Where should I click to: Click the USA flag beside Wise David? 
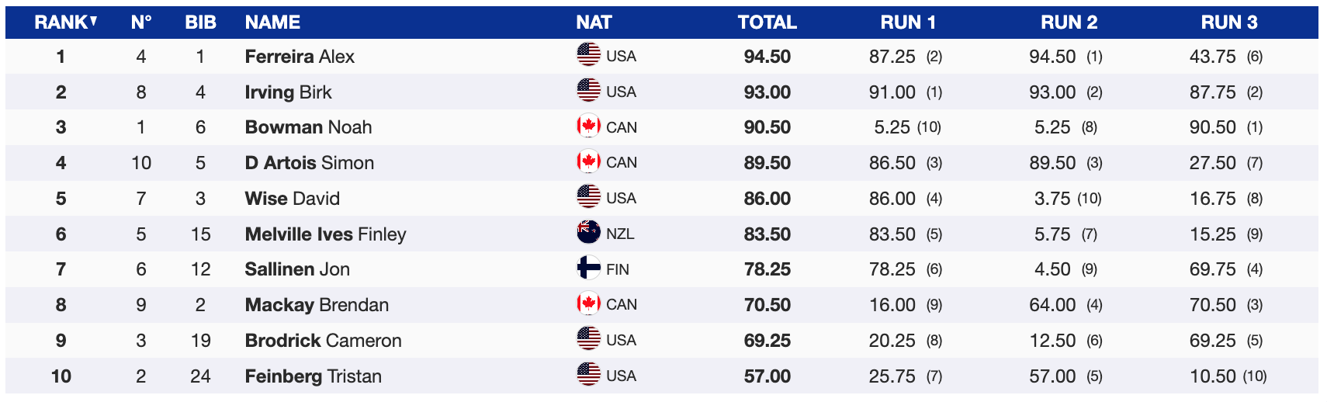(x=588, y=197)
